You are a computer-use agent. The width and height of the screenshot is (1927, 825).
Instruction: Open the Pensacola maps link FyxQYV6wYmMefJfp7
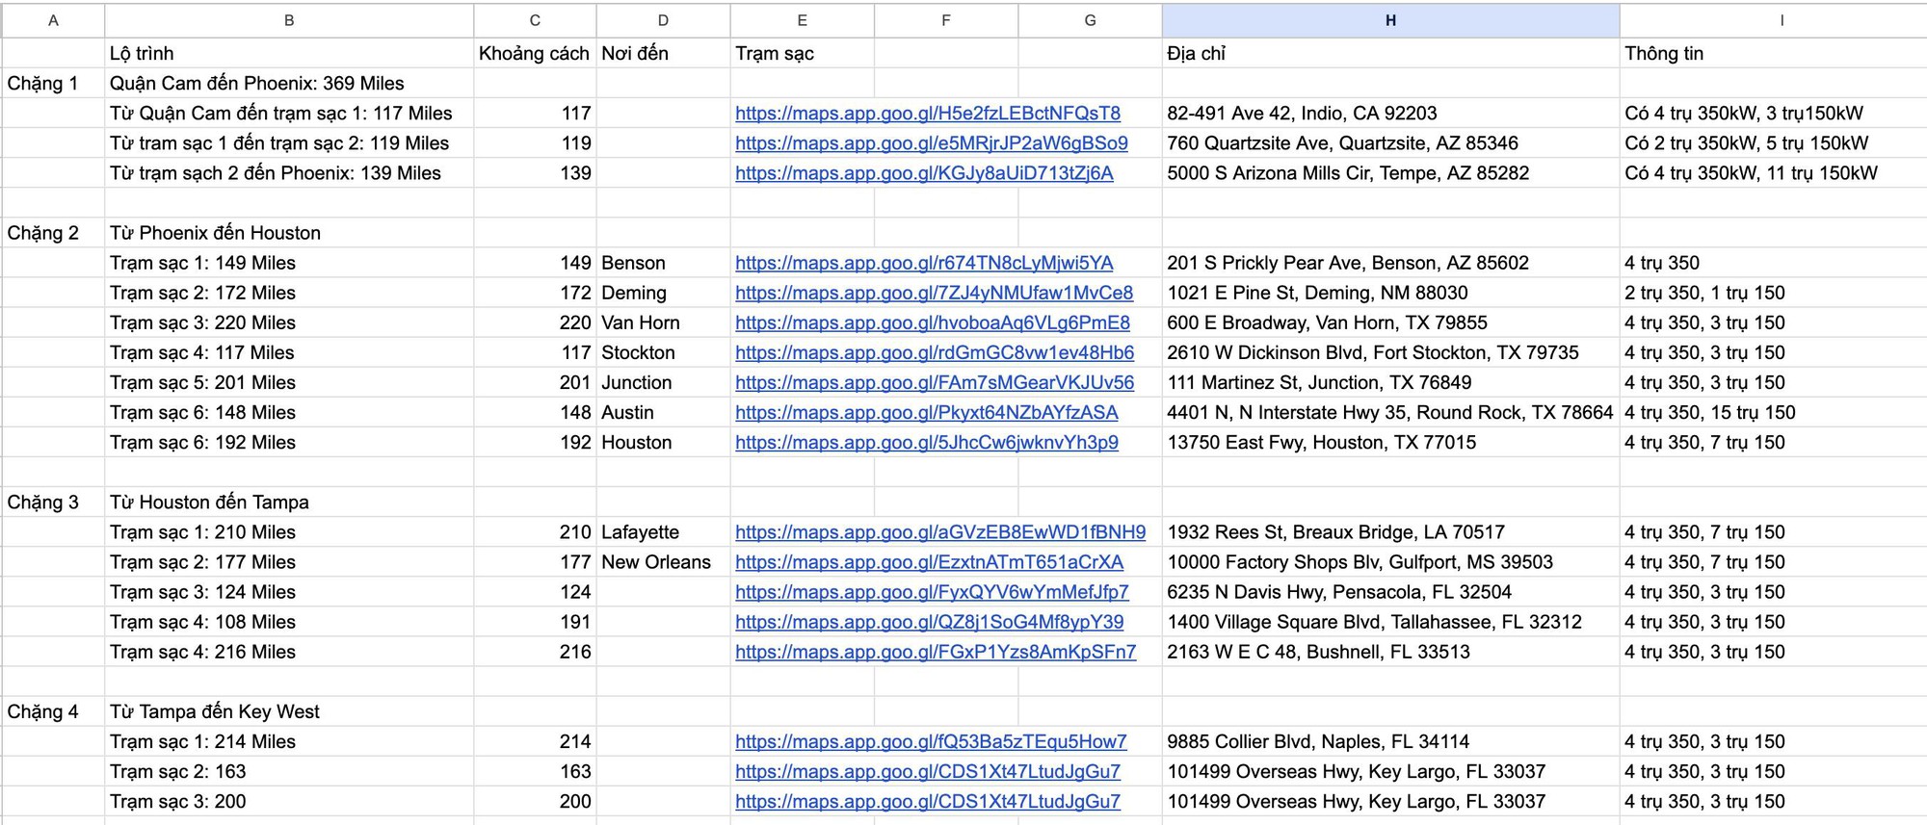point(932,592)
